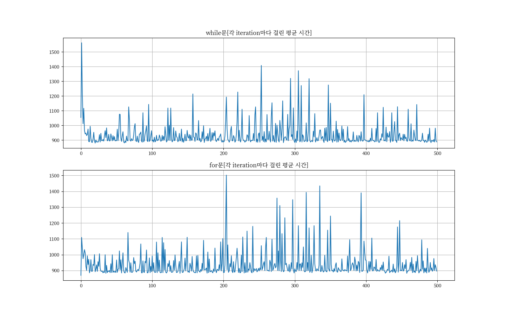Select y-axis label 1000 in while문 chart
Image resolution: width=505 pixels, height=315 pixels.
[x=54, y=126]
